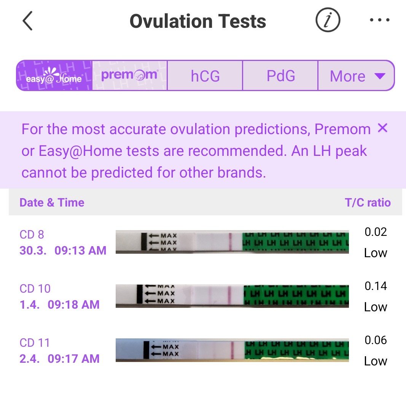The height and width of the screenshot is (394, 406).
Task: Tap the 0.02 T/C ratio value
Action: [376, 232]
